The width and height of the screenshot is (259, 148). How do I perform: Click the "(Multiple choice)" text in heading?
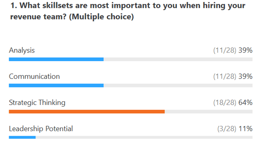(101, 17)
